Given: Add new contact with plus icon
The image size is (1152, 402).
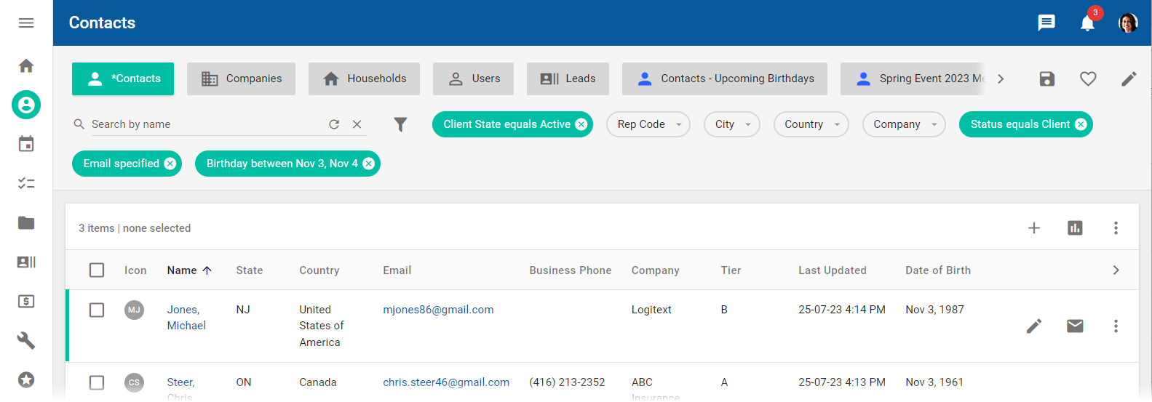Looking at the screenshot, I should click(1034, 228).
